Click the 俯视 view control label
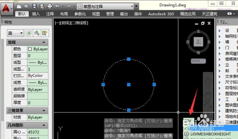238x139 pixels. [65, 23]
